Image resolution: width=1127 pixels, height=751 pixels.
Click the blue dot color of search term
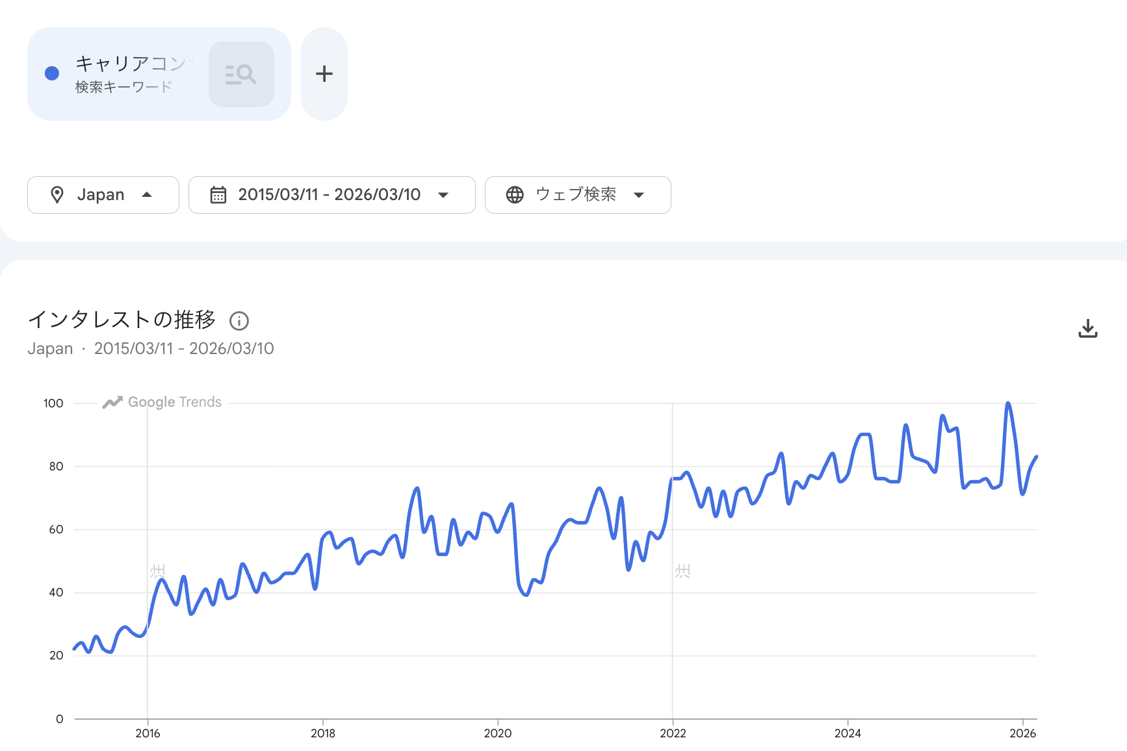click(x=52, y=74)
